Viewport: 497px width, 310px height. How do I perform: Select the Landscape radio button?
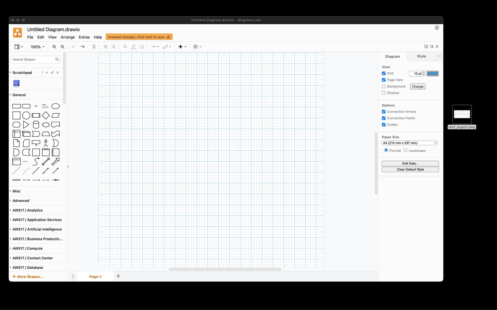point(405,150)
